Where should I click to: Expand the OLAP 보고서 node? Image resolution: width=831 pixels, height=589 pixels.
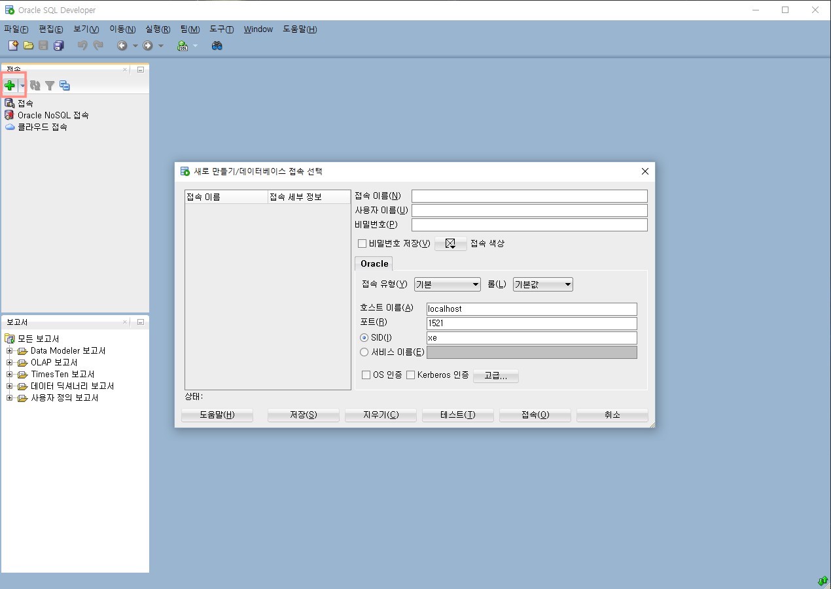[x=10, y=363]
